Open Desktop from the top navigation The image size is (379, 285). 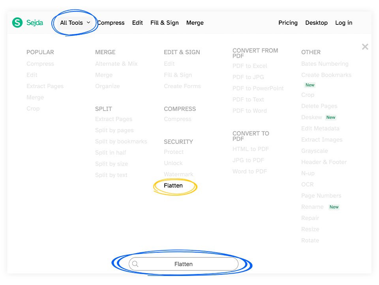(x=316, y=23)
